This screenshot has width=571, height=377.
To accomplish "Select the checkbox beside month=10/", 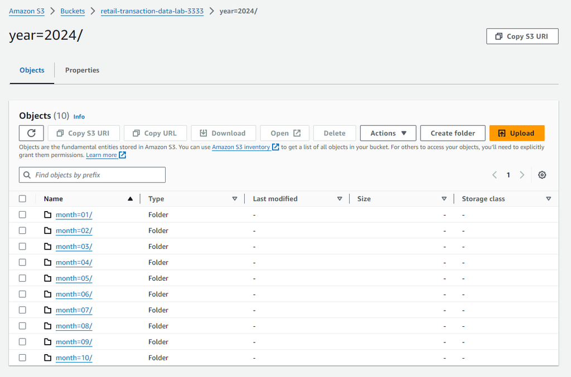I will click(22, 358).
